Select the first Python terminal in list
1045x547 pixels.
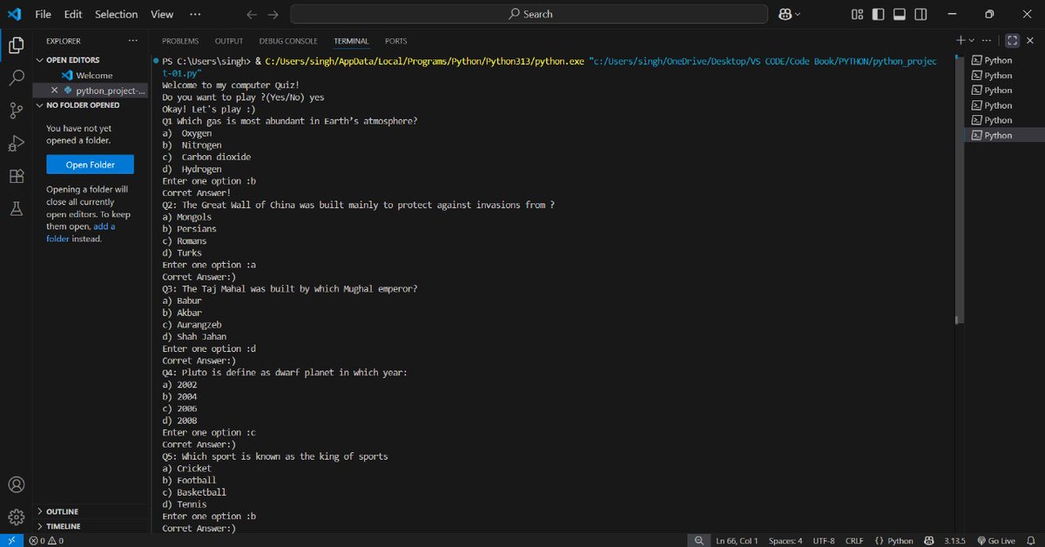pos(998,61)
